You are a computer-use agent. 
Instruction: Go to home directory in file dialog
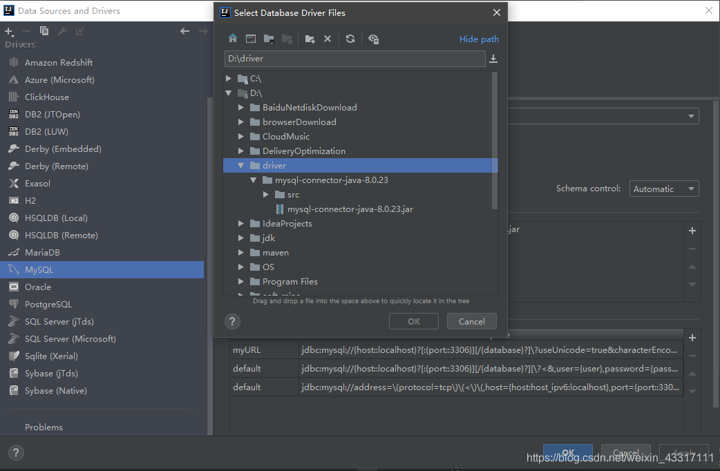pos(233,39)
